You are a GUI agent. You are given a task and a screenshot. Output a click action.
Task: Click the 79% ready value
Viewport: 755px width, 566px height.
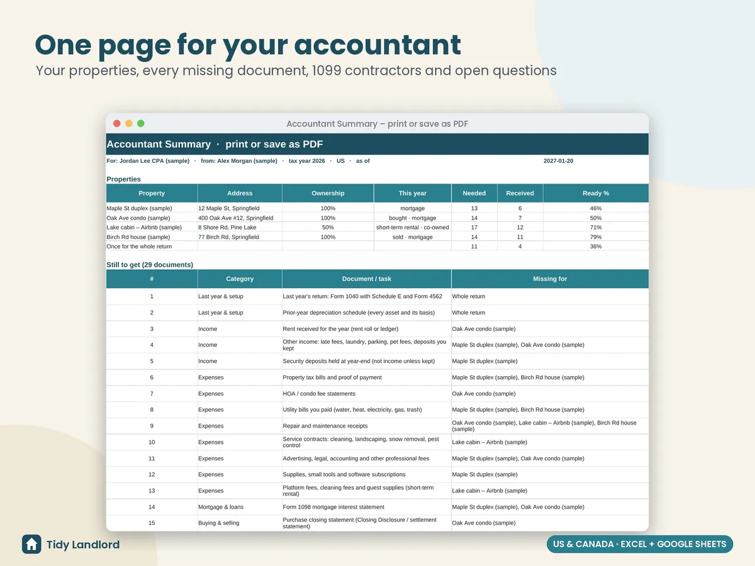(596, 237)
